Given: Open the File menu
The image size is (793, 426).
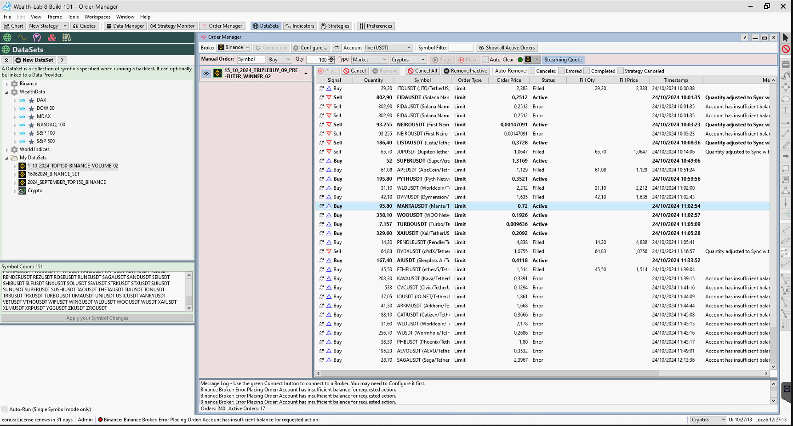Looking at the screenshot, I should 7,17.
